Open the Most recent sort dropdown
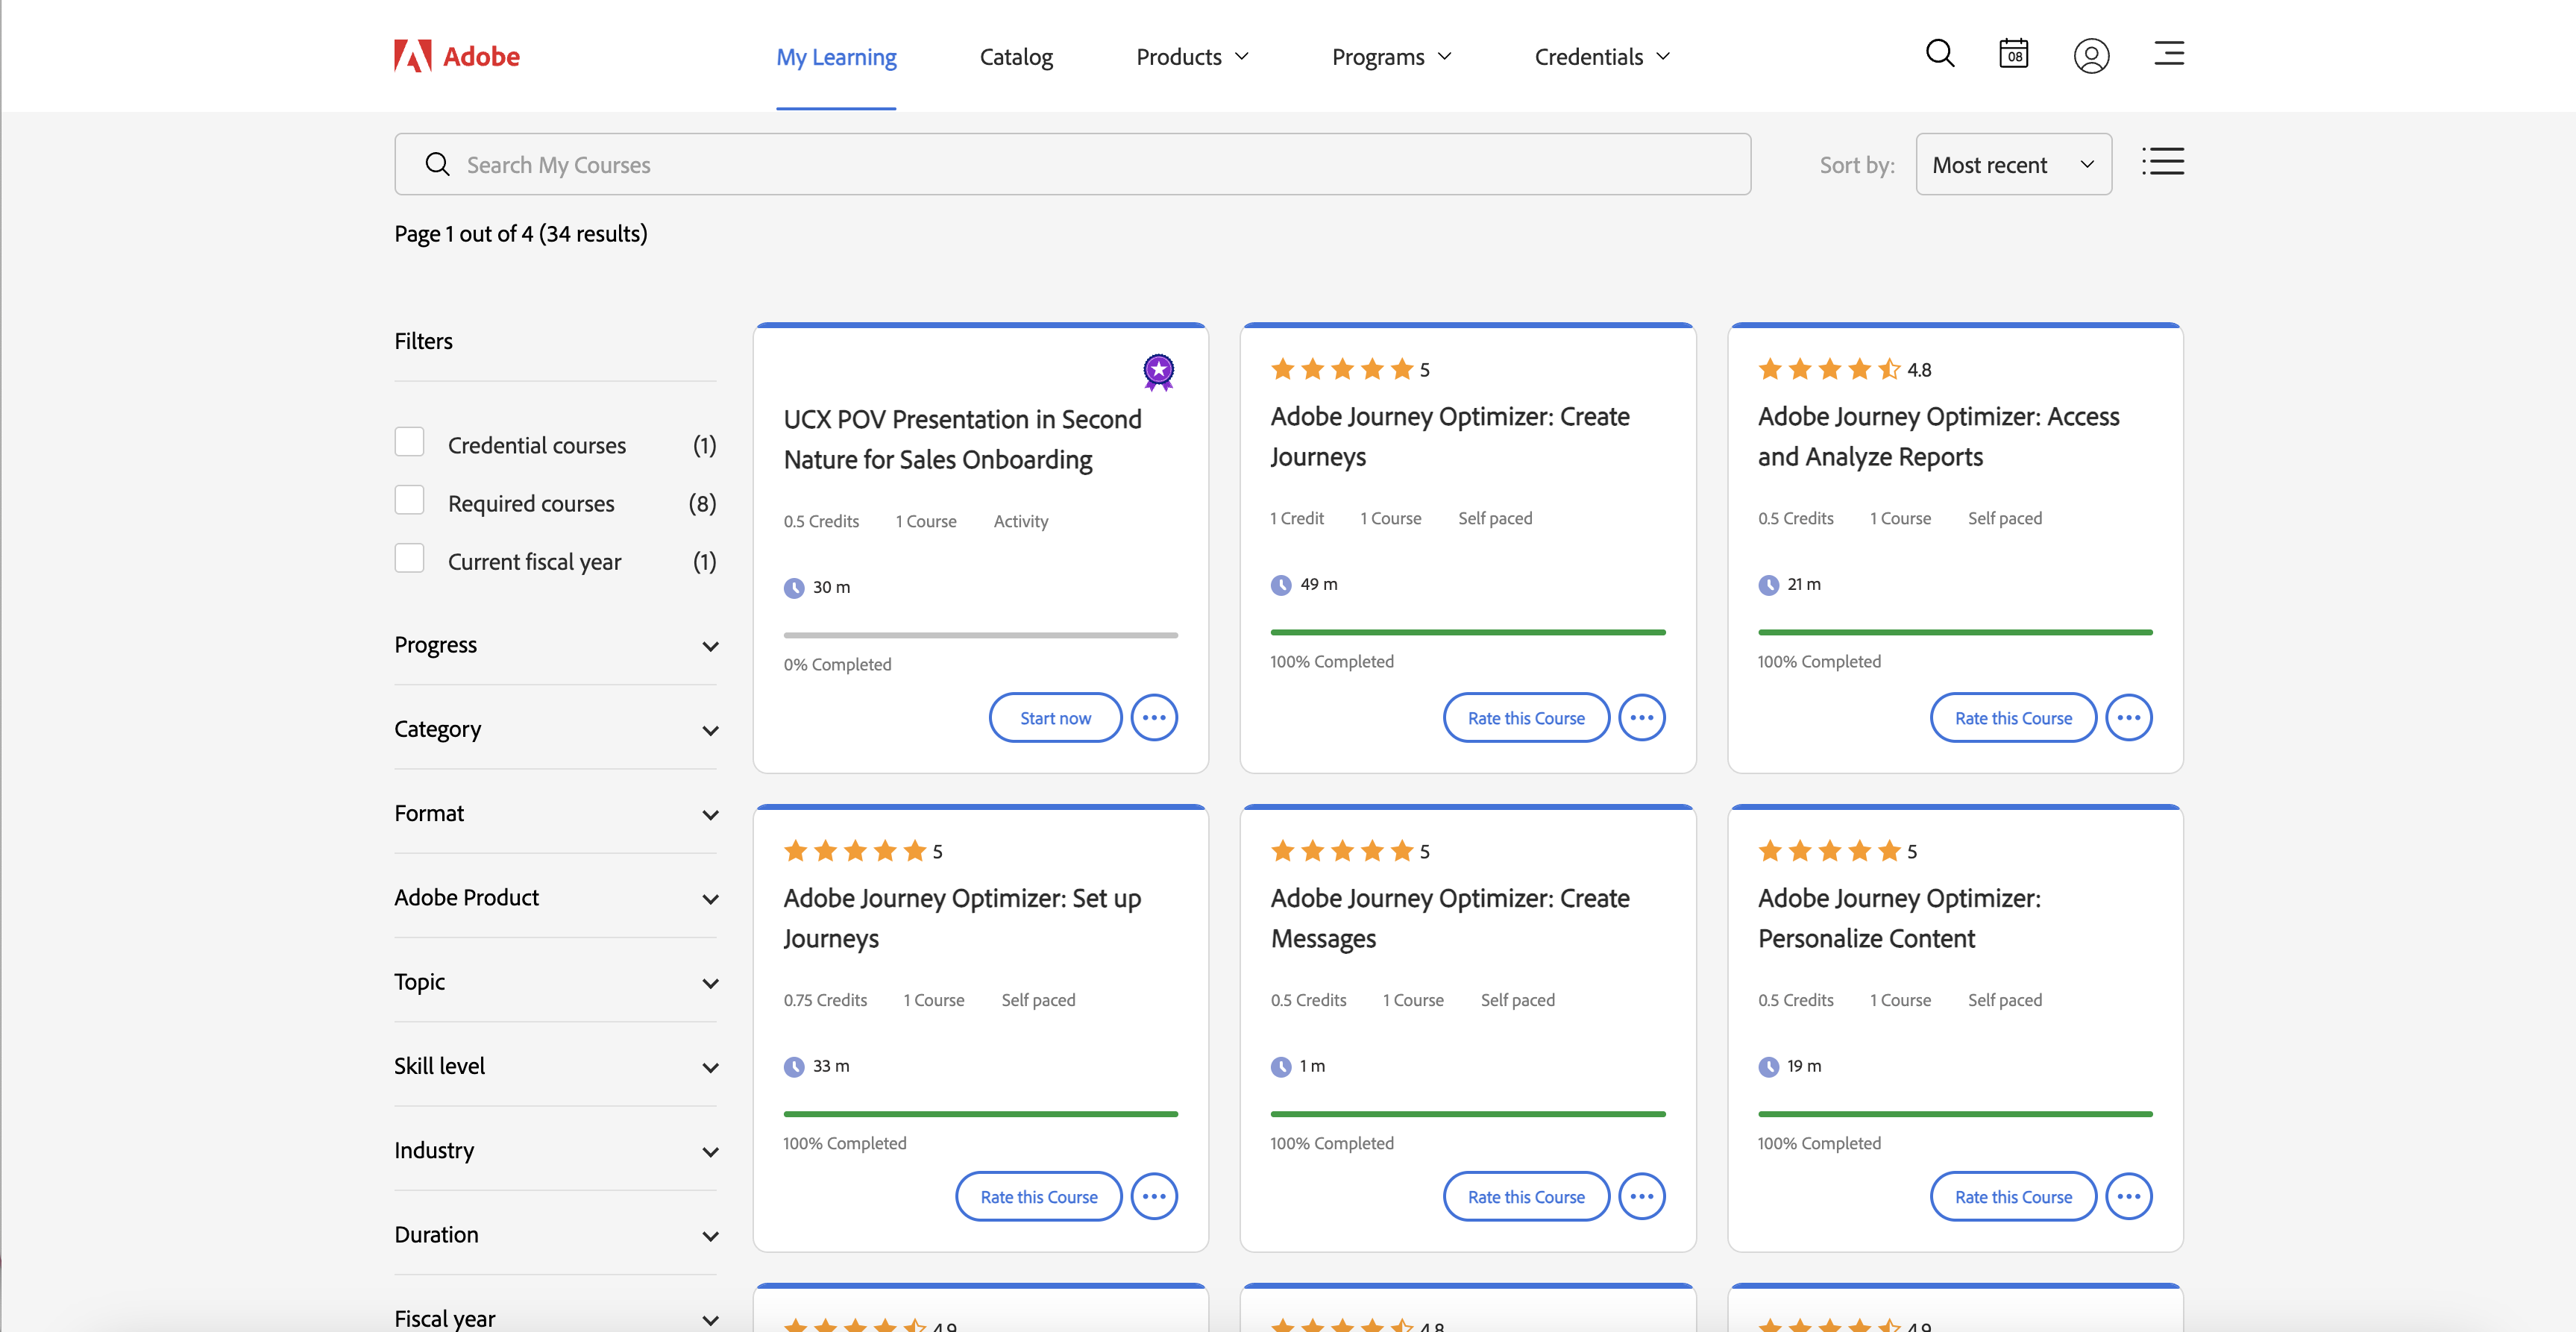Image resolution: width=2576 pixels, height=1332 pixels. pyautogui.click(x=2013, y=164)
